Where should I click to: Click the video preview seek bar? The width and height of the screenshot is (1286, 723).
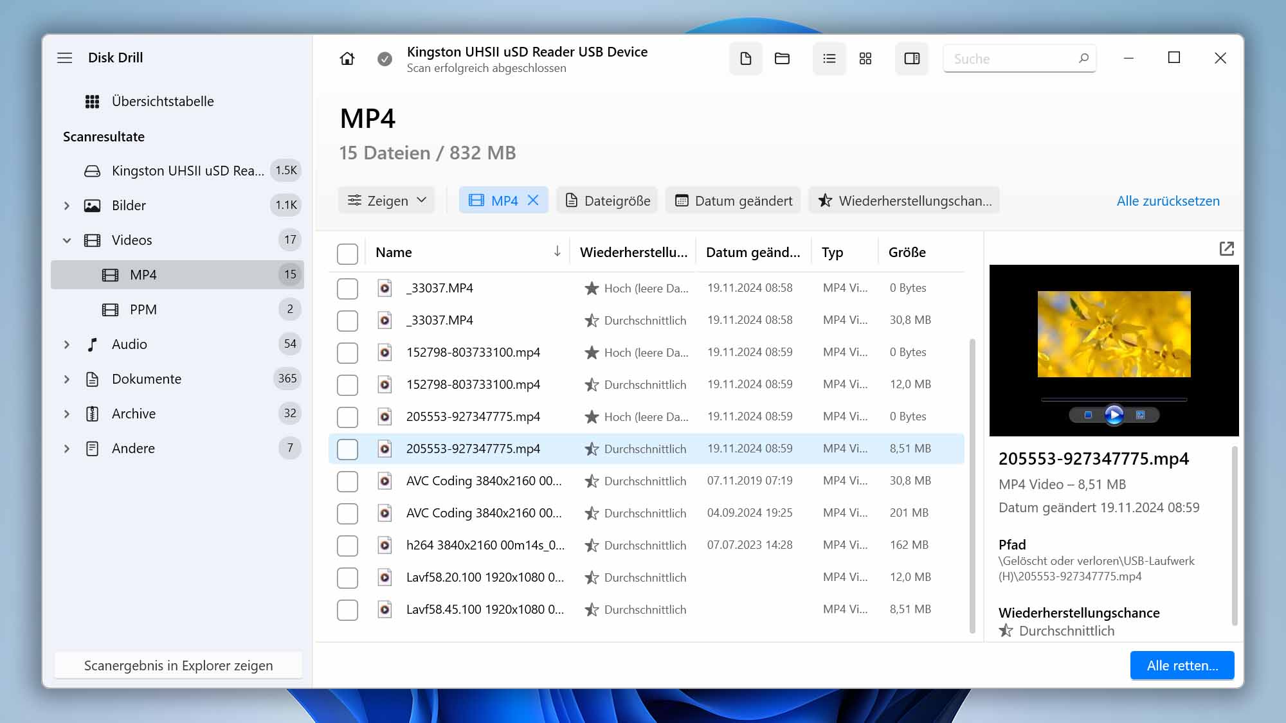[1114, 400]
